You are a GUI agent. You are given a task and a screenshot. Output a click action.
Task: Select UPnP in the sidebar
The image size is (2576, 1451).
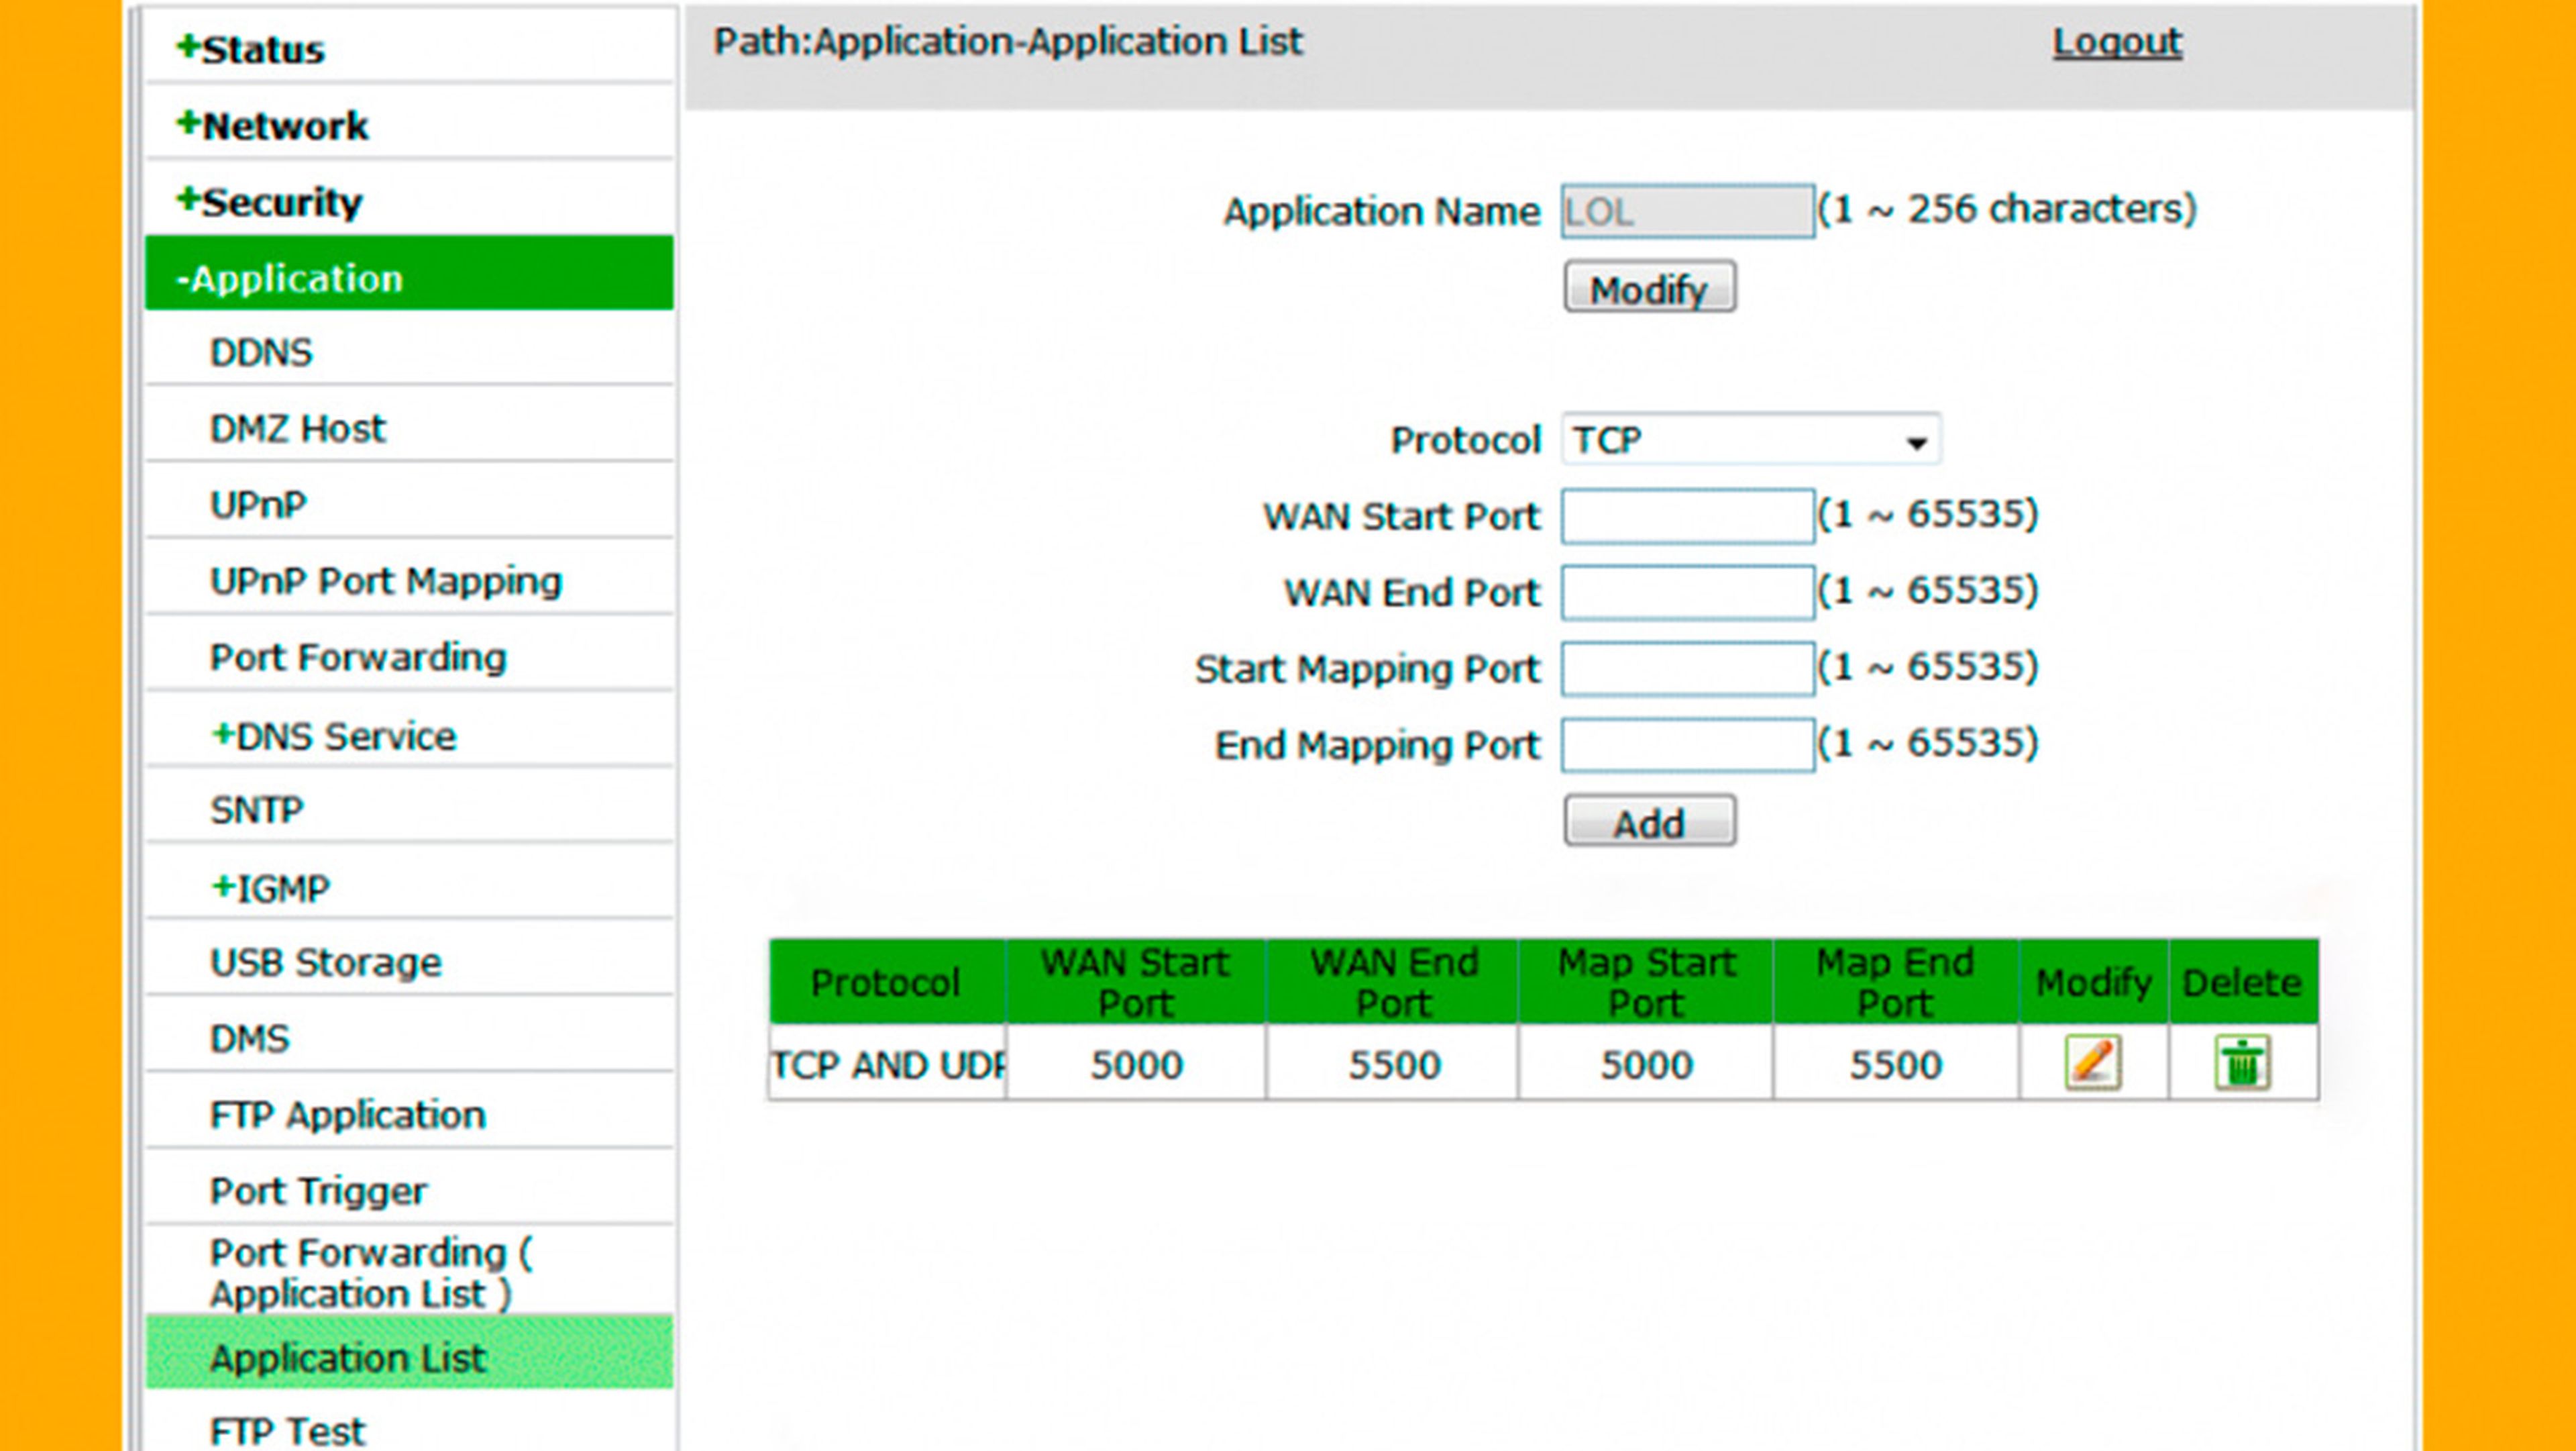click(258, 504)
